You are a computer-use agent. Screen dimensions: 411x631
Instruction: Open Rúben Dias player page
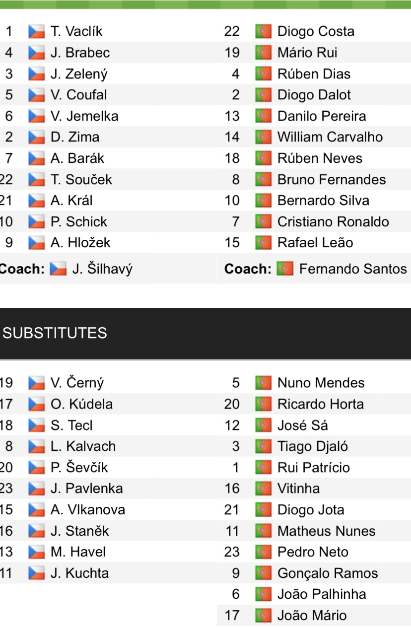(x=314, y=74)
